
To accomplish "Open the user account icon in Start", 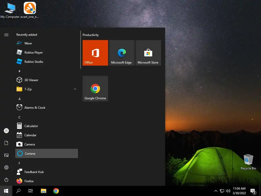I will [x=6, y=131].
